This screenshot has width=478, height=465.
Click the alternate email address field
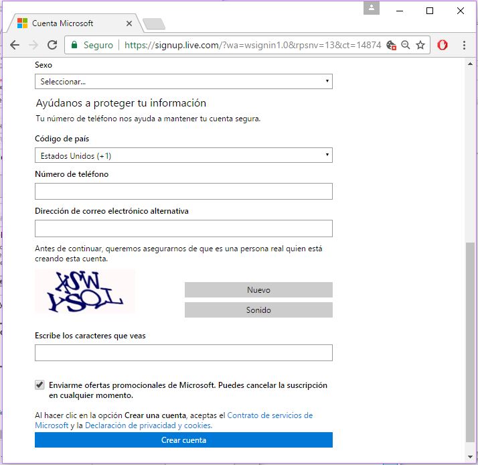[x=183, y=228]
